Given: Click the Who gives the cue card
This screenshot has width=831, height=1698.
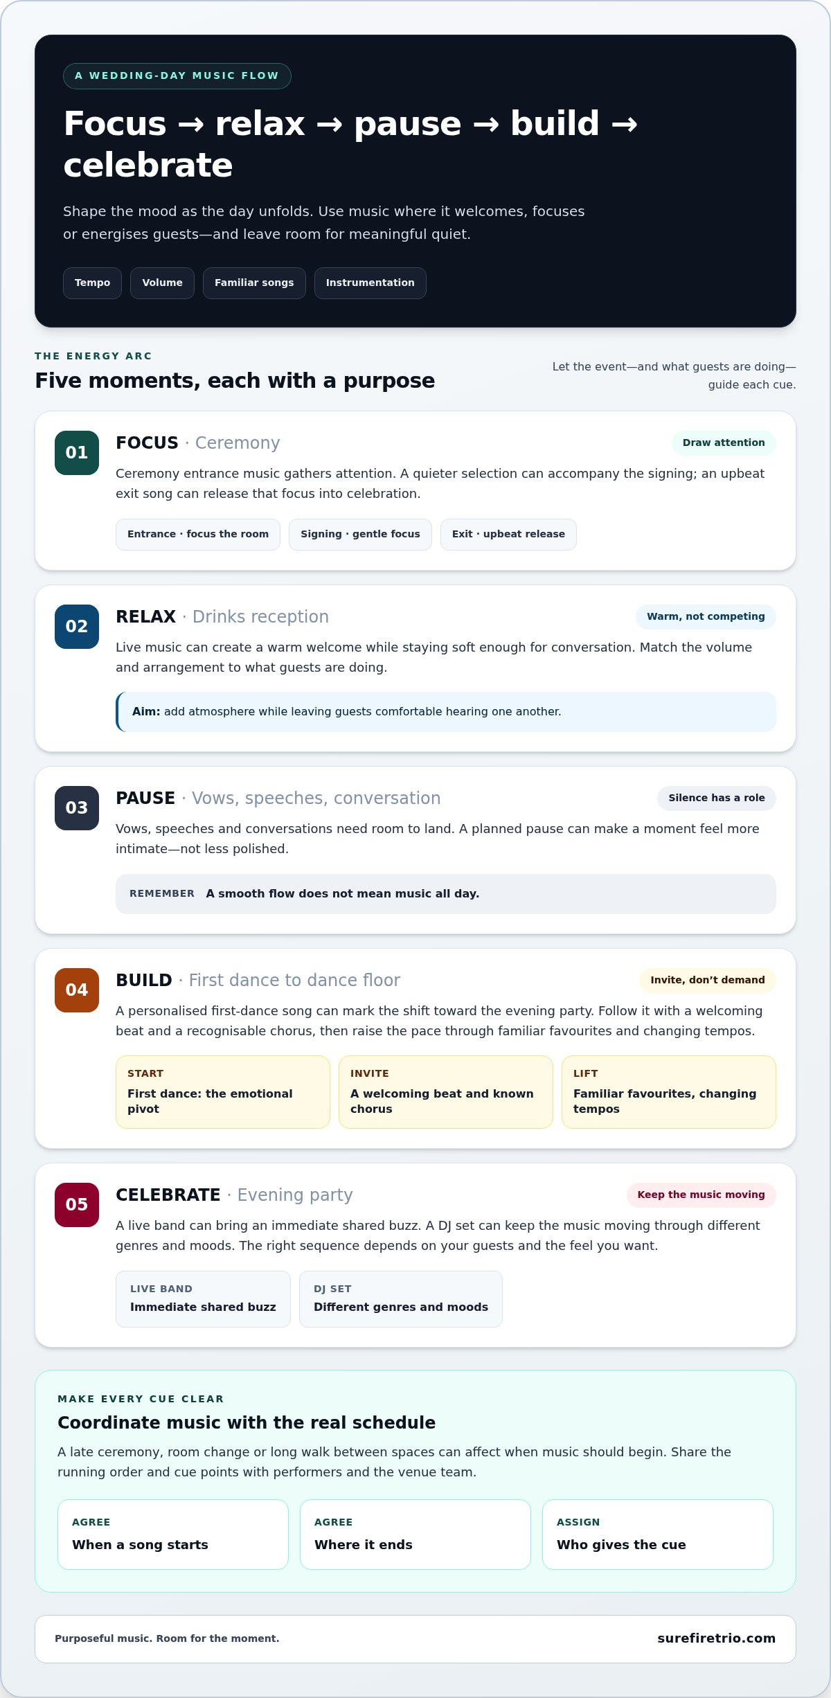Looking at the screenshot, I should click(658, 1535).
